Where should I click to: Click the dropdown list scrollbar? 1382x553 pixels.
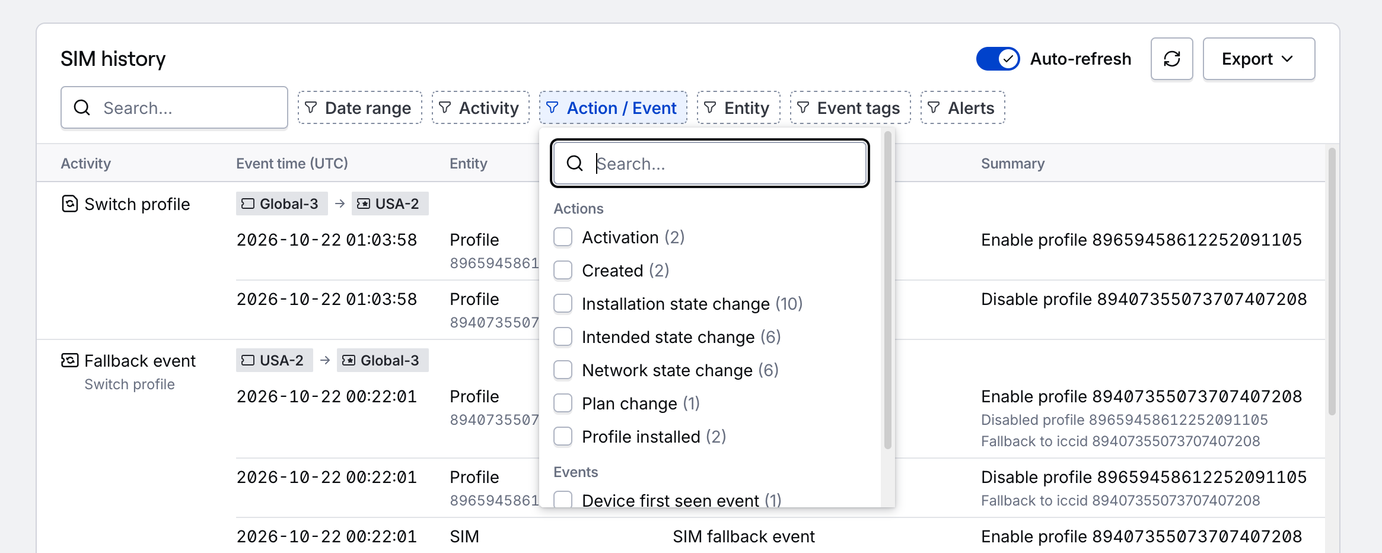(x=887, y=291)
